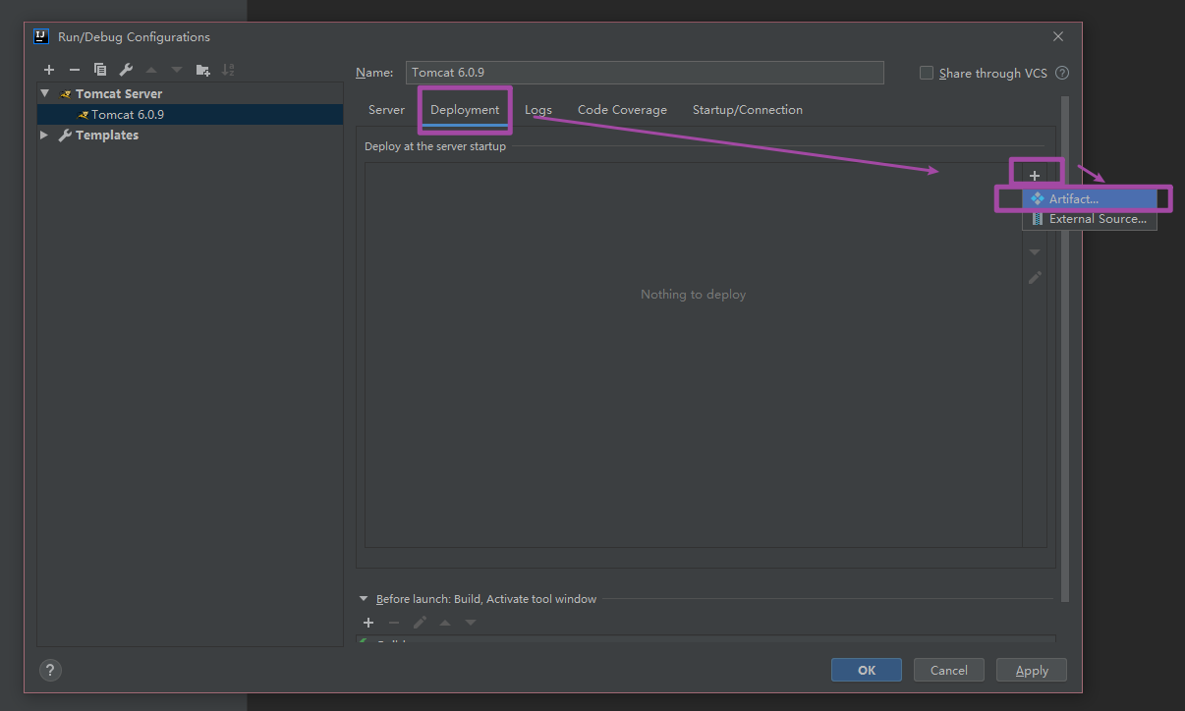Open edit defaults wrench icon in toolbar

(x=126, y=70)
